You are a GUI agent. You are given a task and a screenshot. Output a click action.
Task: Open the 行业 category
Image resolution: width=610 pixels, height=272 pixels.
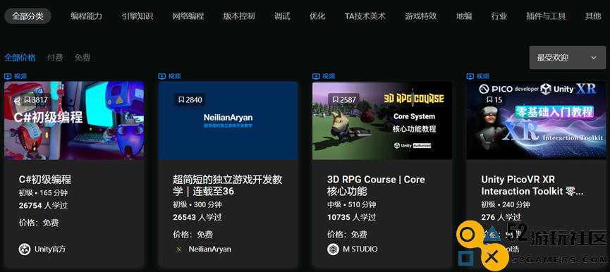click(x=499, y=16)
